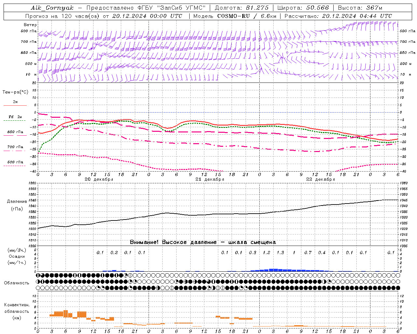
Task: Click the Облачность cloud cover label
Action: (x=17, y=283)
